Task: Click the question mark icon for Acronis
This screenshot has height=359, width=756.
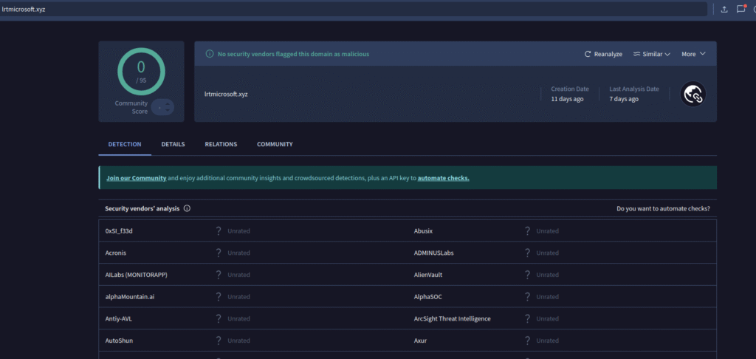Action: 219,253
